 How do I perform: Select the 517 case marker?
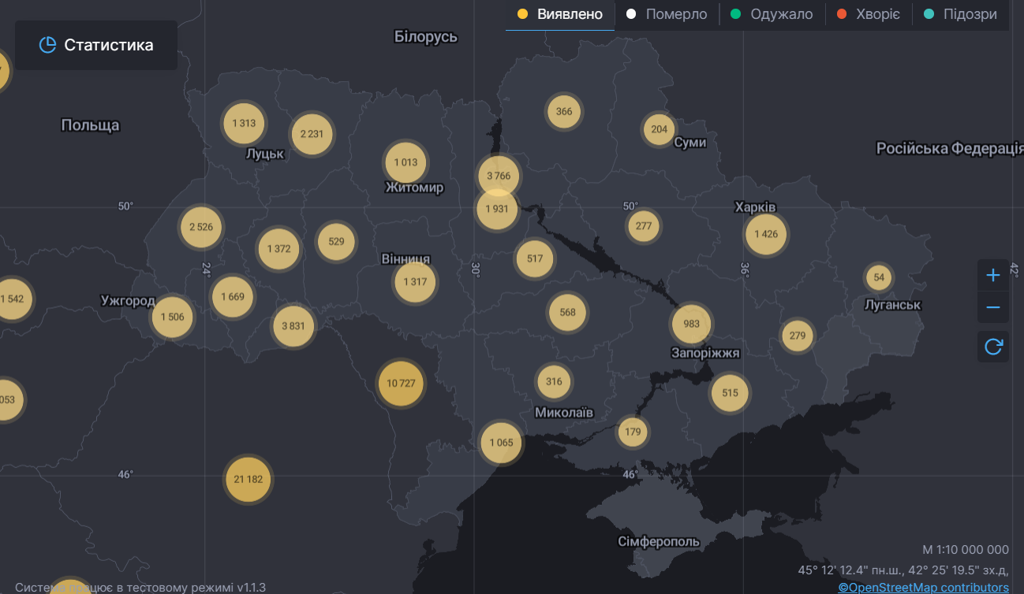pos(535,258)
